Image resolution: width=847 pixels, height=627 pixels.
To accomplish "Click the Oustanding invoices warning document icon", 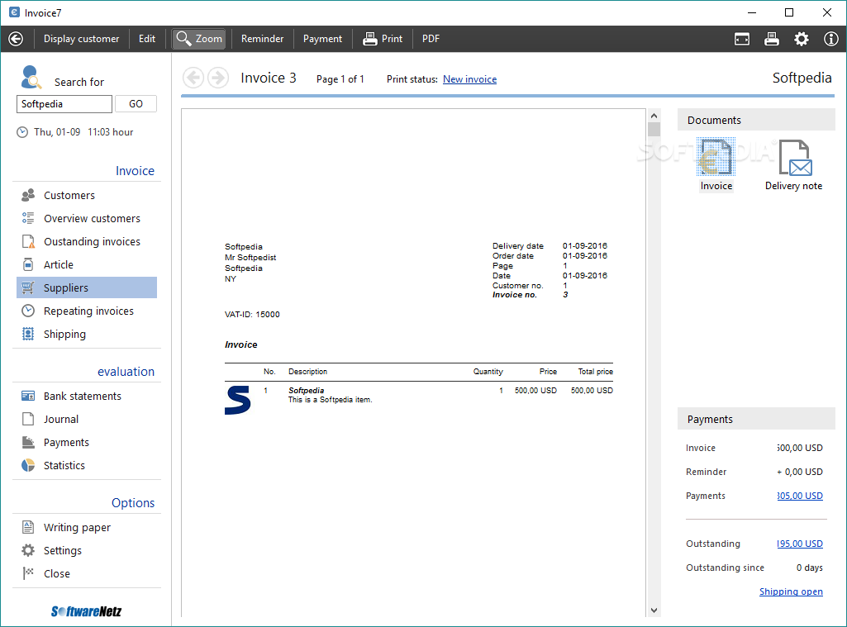I will tap(28, 241).
